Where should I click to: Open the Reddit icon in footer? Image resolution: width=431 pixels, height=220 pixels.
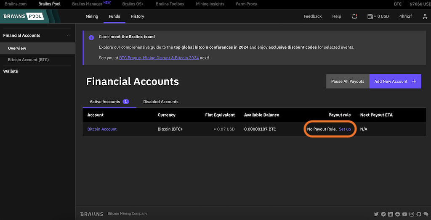(398, 214)
